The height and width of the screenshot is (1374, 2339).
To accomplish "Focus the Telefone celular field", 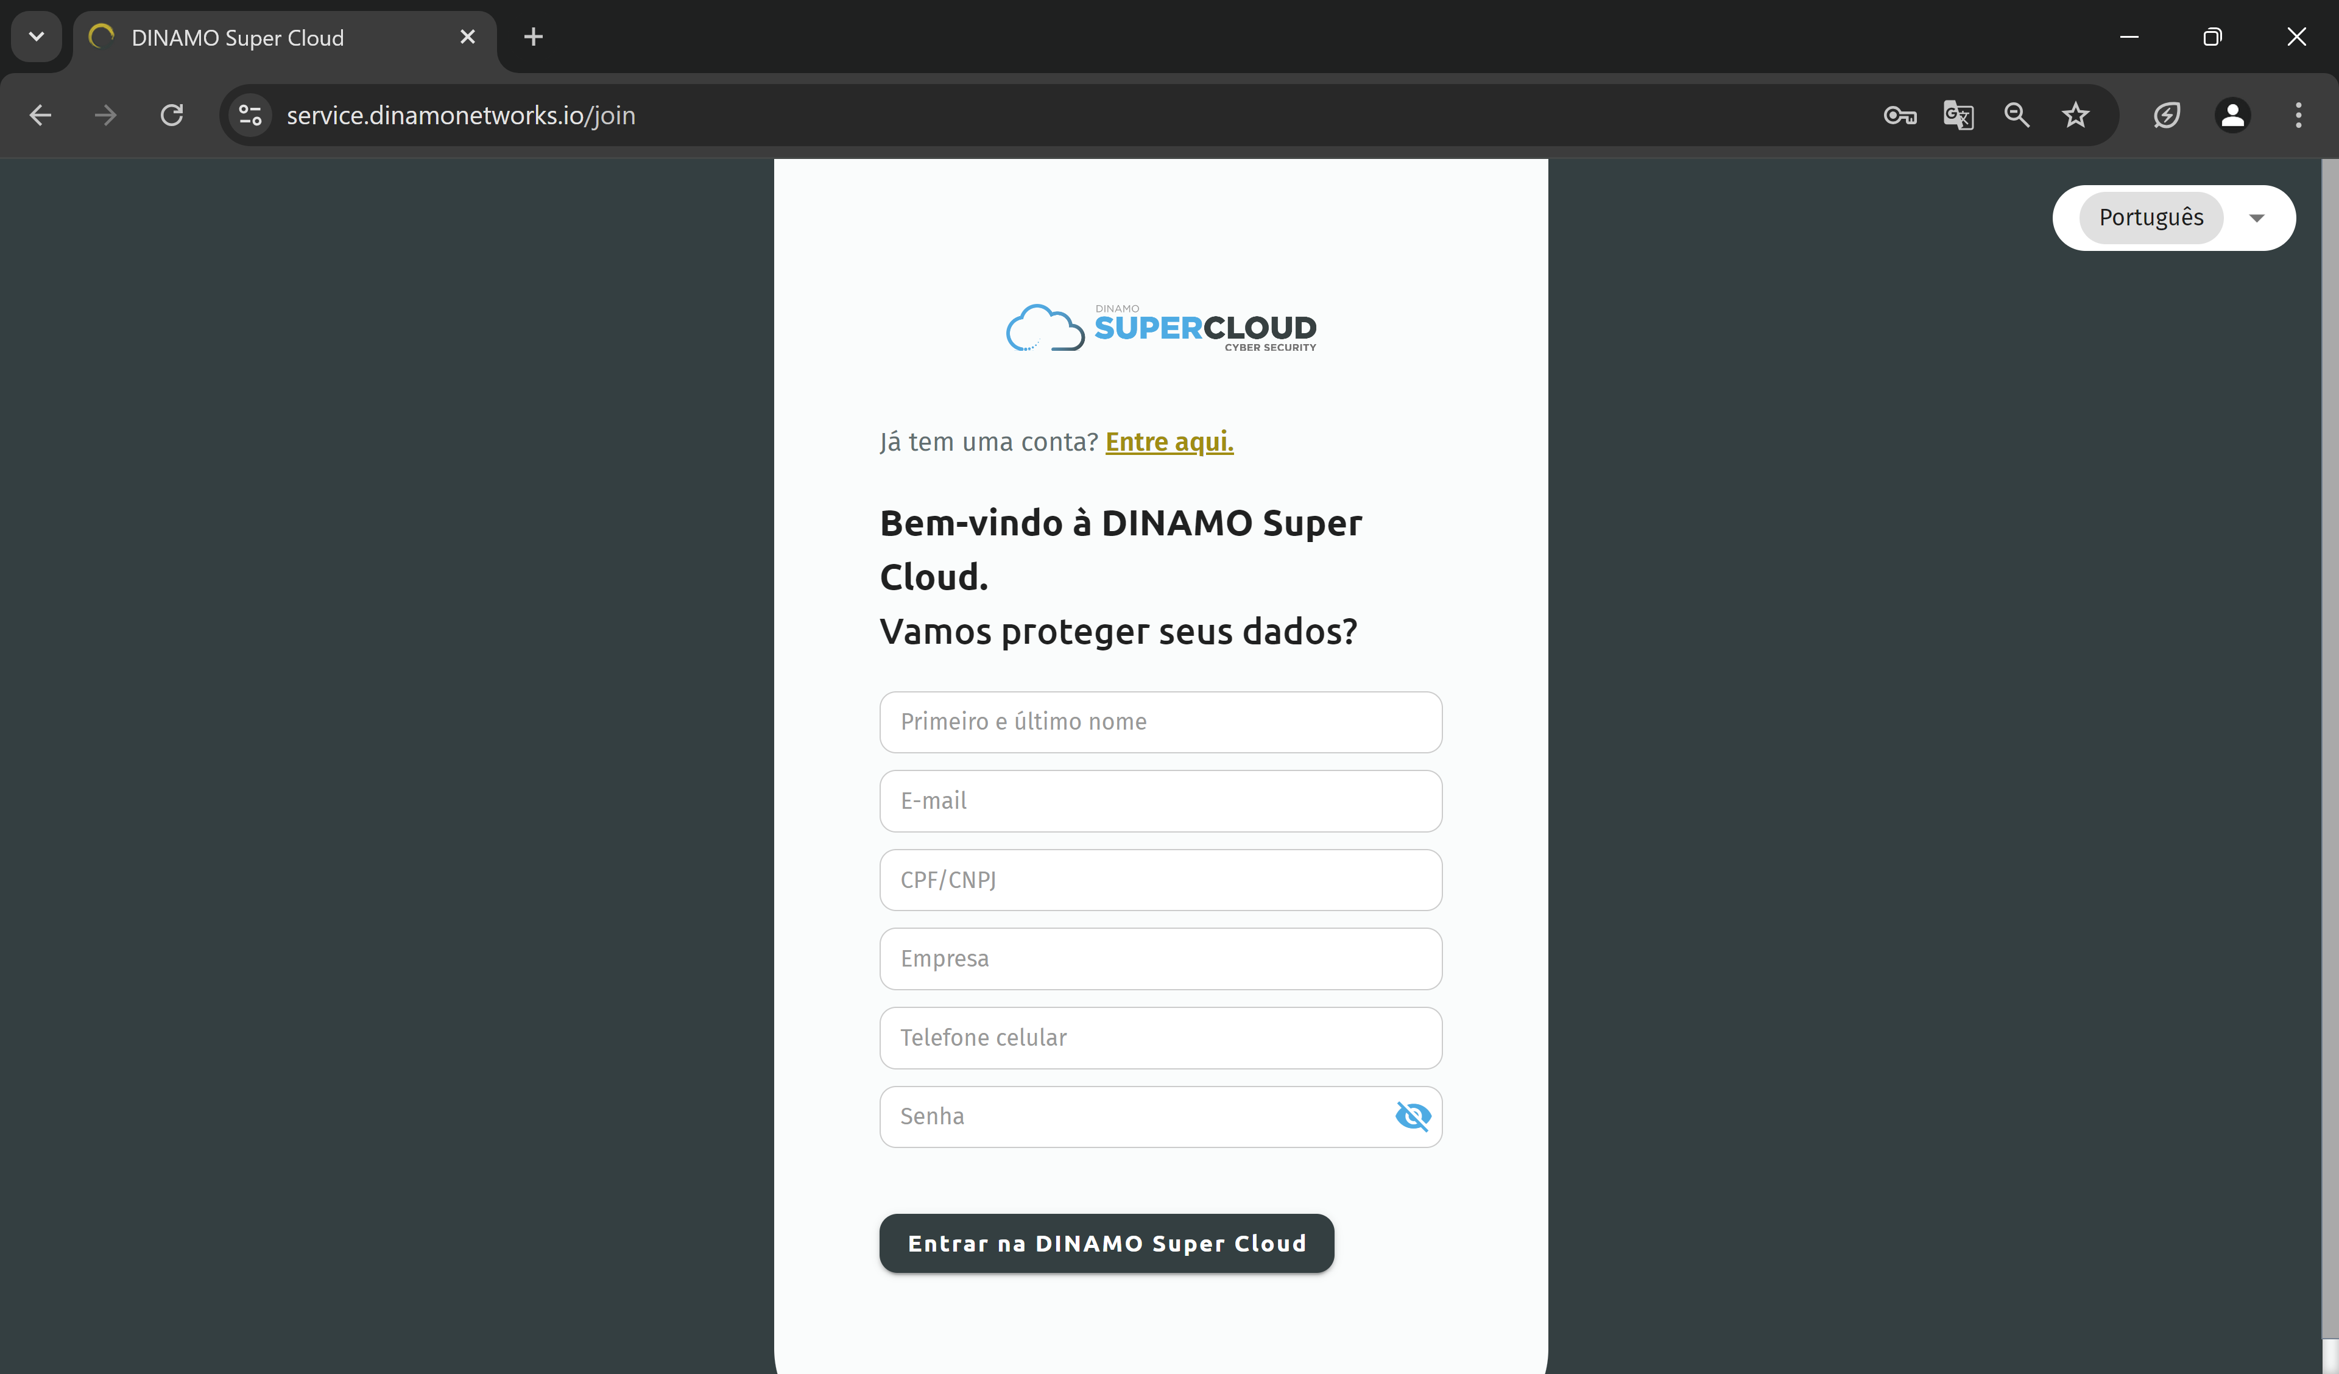I will 1160,1037.
